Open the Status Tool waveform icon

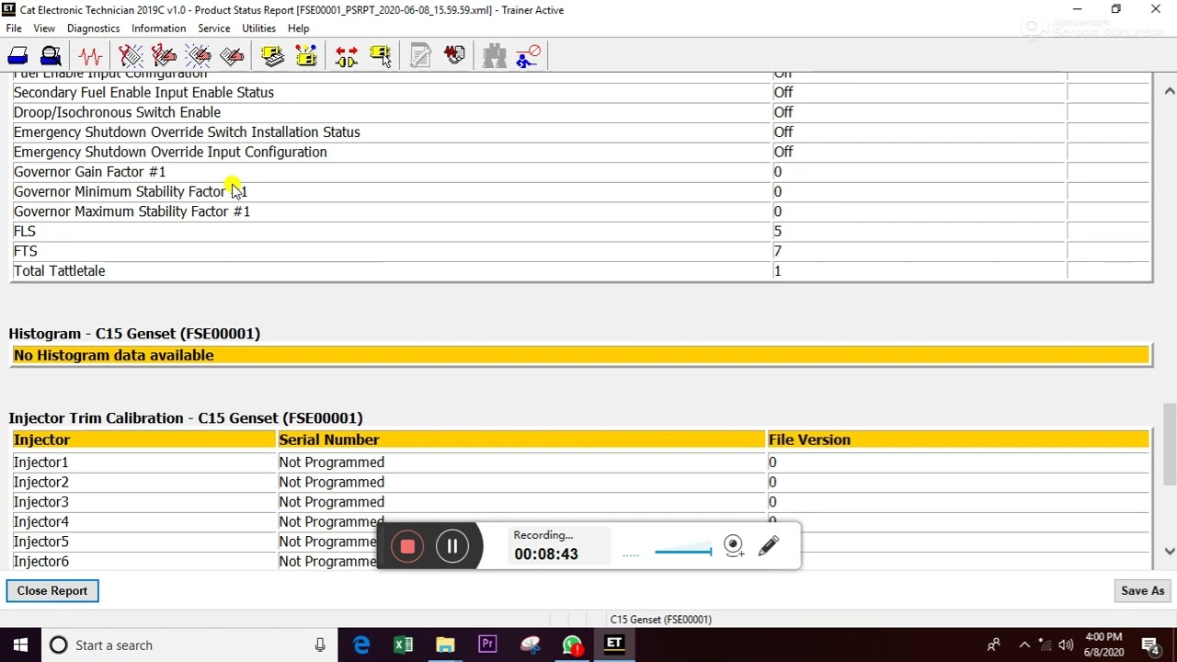pyautogui.click(x=90, y=56)
